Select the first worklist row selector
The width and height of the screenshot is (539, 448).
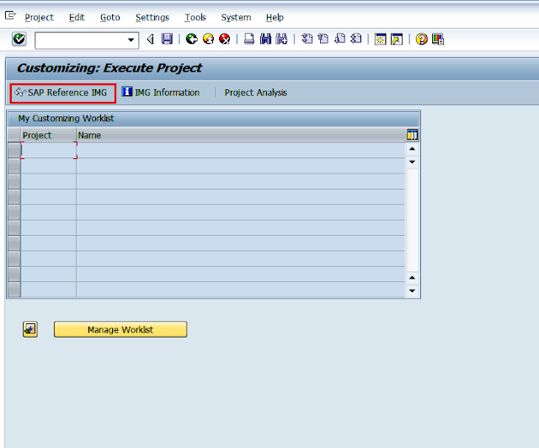pyautogui.click(x=14, y=150)
